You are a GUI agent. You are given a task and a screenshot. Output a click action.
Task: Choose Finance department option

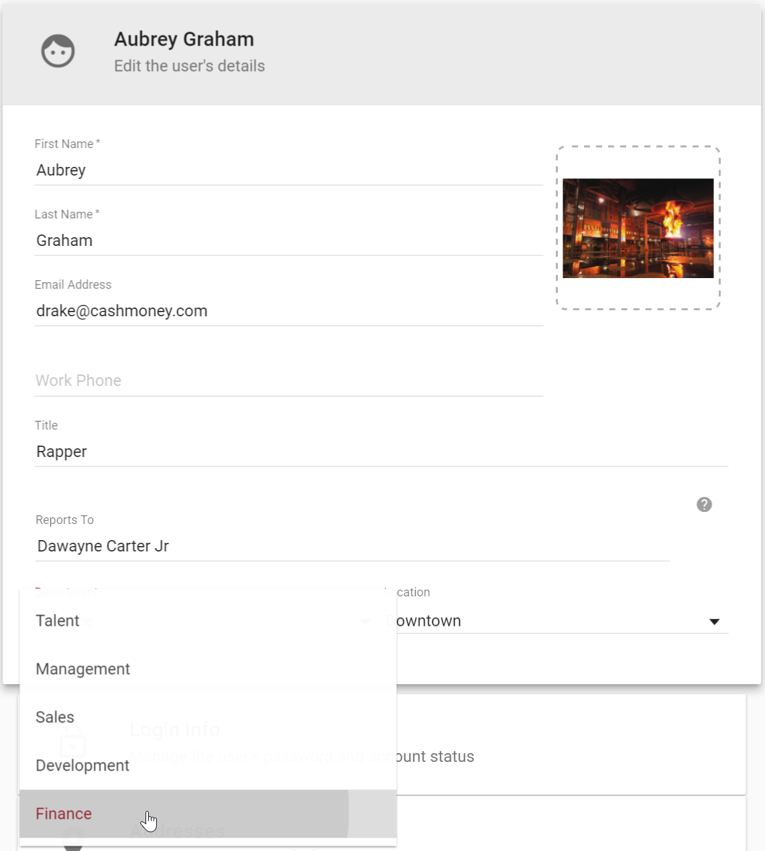click(x=208, y=813)
